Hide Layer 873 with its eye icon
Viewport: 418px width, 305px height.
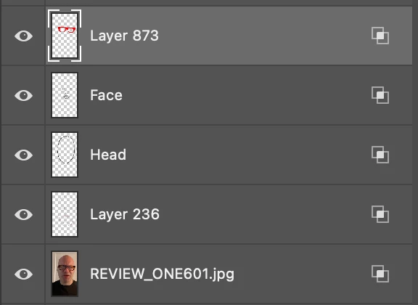[x=23, y=36]
